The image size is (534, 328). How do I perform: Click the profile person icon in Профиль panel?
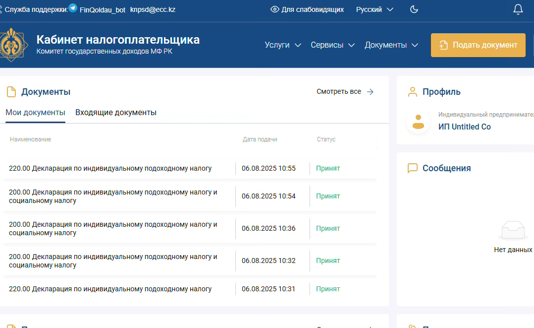pyautogui.click(x=413, y=91)
